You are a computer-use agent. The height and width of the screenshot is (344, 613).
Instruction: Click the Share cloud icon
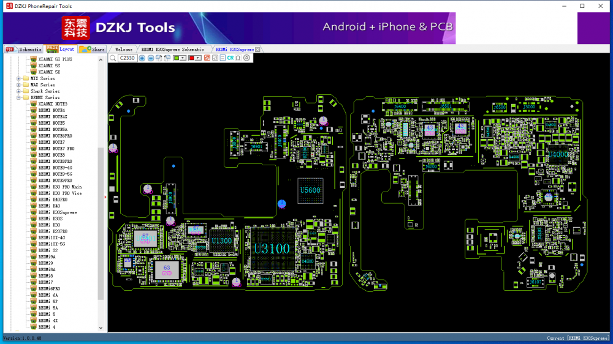85,49
